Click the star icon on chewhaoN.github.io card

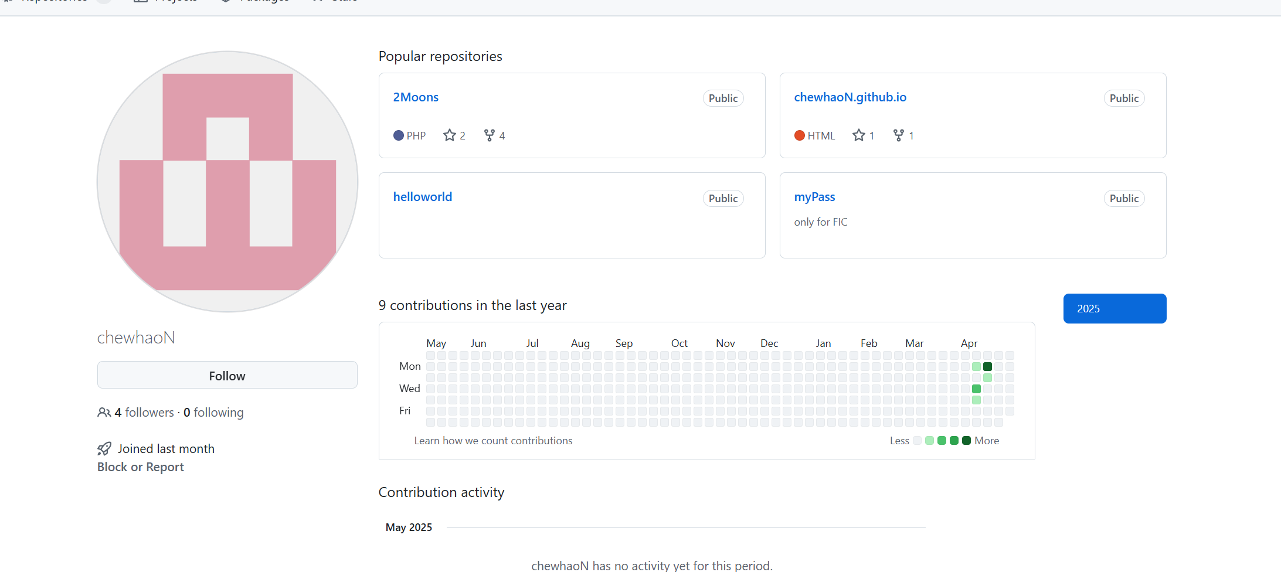(859, 135)
